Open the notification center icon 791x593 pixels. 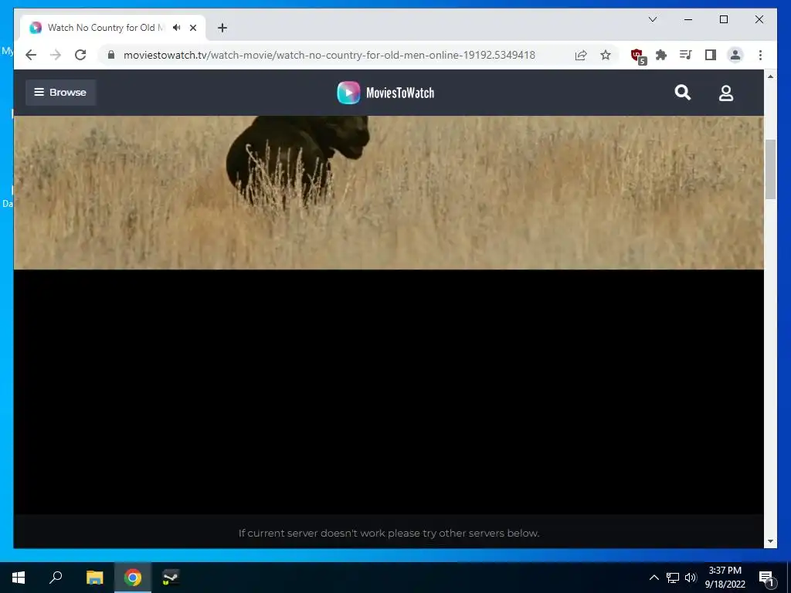pos(767,578)
